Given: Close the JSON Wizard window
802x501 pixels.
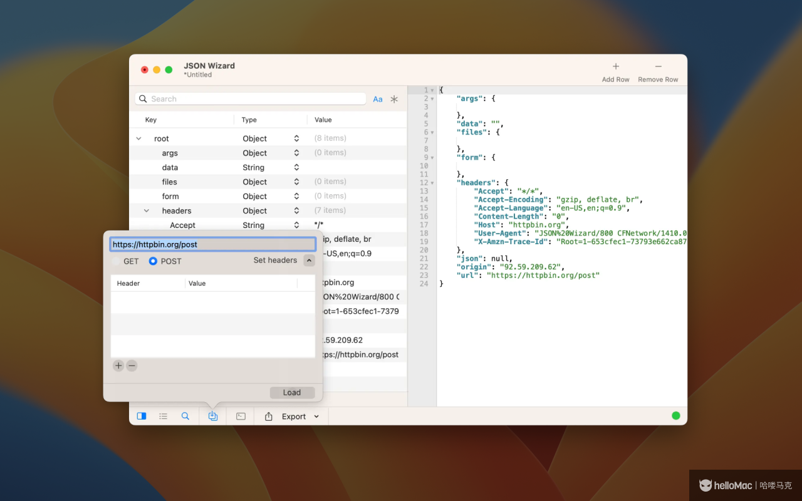Looking at the screenshot, I should pyautogui.click(x=145, y=70).
